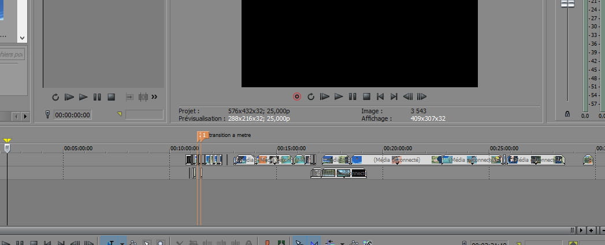This screenshot has height=245, width=605.
Task: Go to end of project
Action: [x=394, y=96]
